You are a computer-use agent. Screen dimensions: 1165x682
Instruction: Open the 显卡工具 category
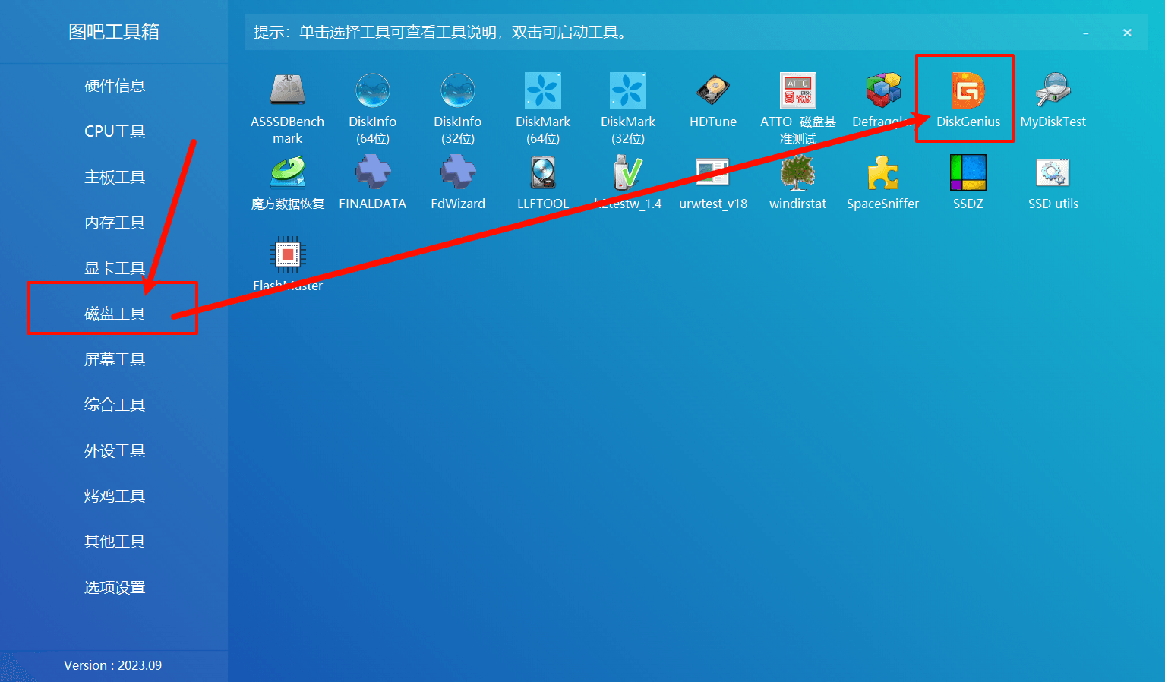114,268
